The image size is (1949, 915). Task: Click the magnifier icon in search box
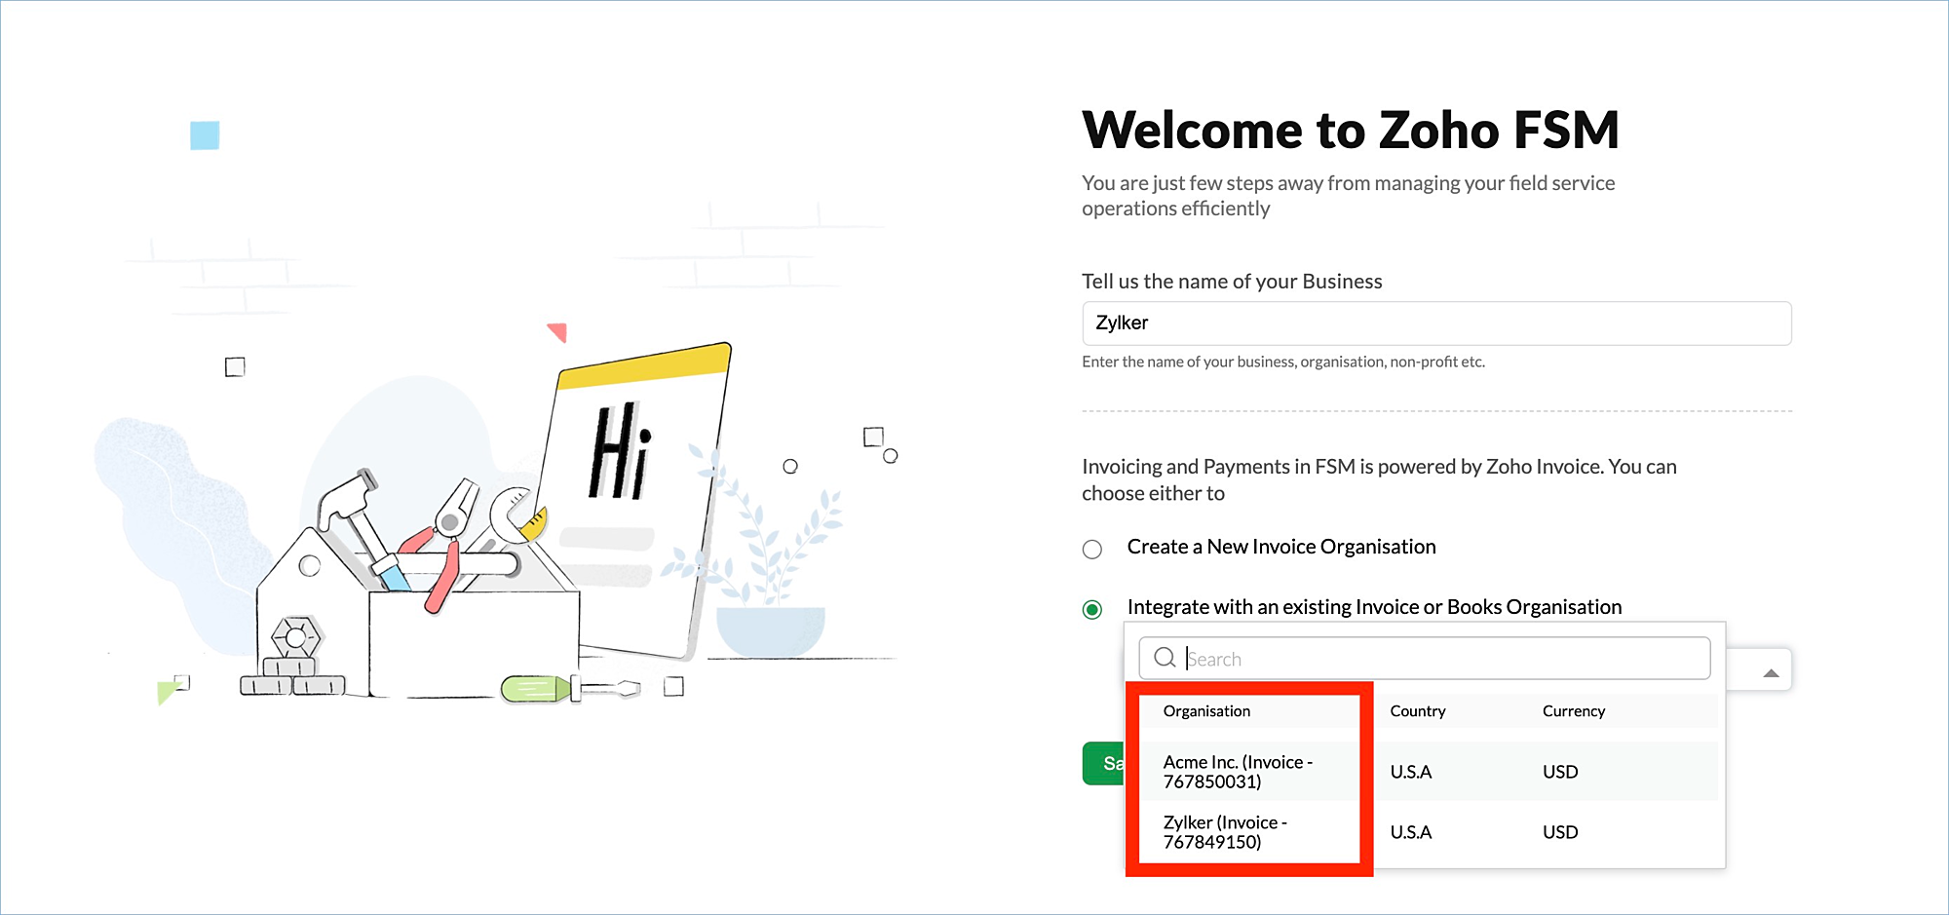click(x=1164, y=658)
